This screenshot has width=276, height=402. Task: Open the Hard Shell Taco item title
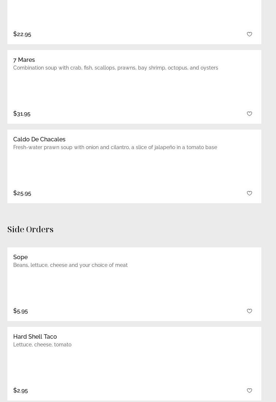point(35,336)
